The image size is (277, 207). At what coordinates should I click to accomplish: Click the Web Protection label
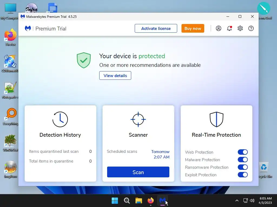click(x=199, y=152)
